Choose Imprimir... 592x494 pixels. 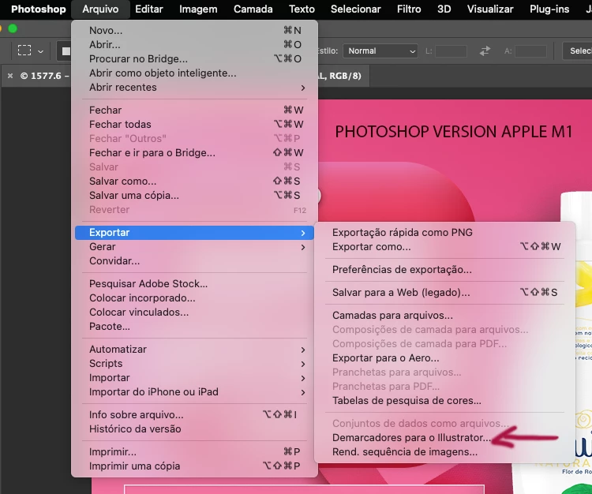click(x=194, y=451)
